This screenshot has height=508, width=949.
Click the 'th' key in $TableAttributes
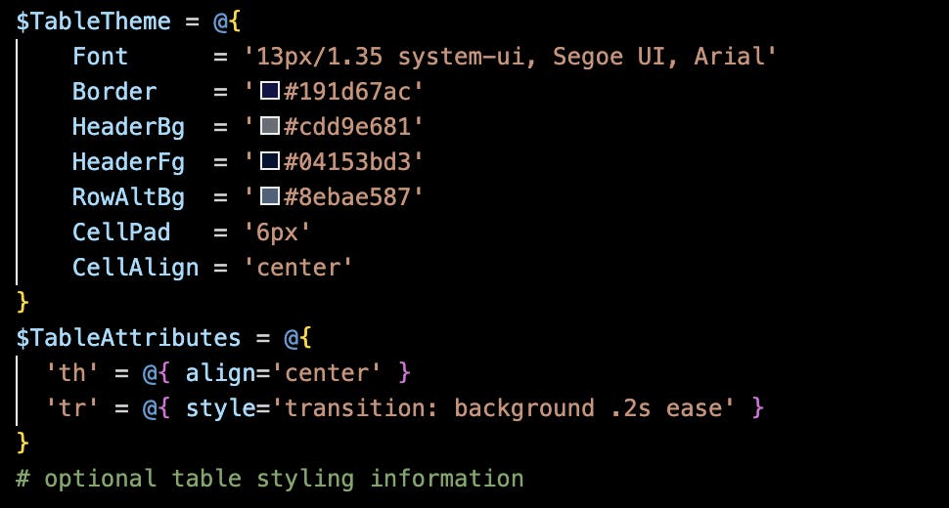click(x=65, y=373)
